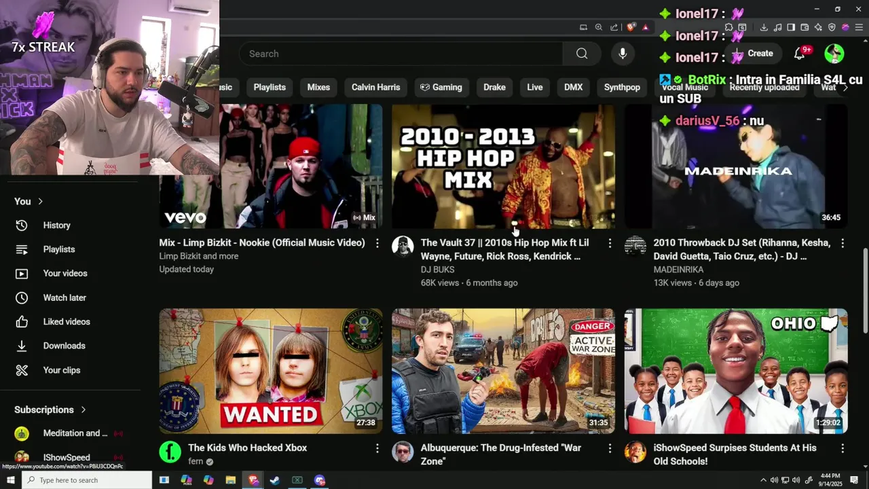Select the Calvin Harris filter chip

(375, 87)
